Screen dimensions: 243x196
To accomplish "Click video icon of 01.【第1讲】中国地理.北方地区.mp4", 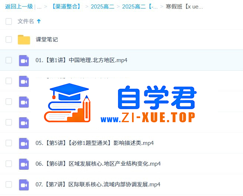I will point(24,61).
